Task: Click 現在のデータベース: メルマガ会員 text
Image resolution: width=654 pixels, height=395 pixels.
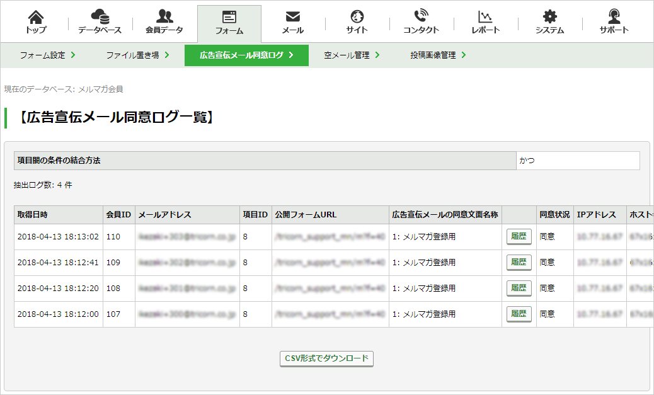Action: point(64,89)
